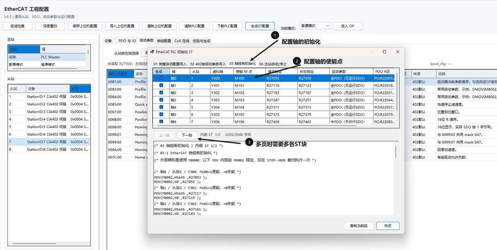Click the dialog title bar app icon

coord(152,52)
